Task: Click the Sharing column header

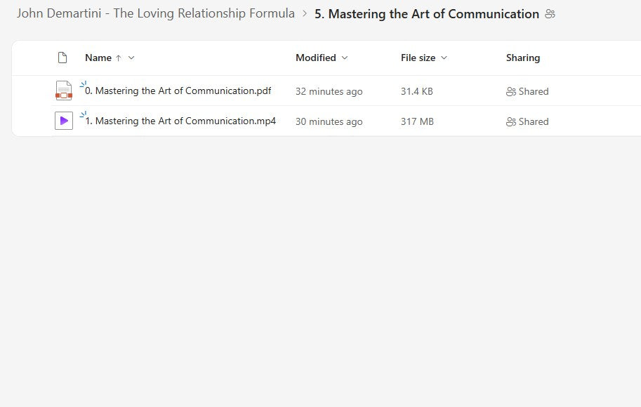Action: point(523,58)
